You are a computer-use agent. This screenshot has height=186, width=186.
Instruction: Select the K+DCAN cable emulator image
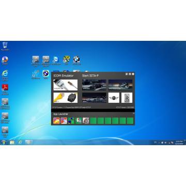[66, 85]
